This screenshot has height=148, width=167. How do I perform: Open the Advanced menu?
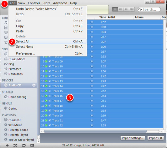[60, 3]
